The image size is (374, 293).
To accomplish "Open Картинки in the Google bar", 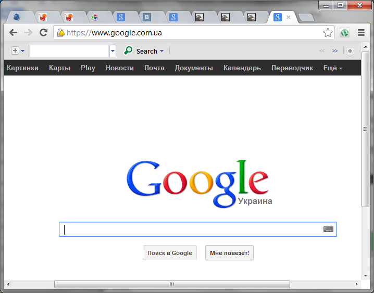I will coord(23,68).
